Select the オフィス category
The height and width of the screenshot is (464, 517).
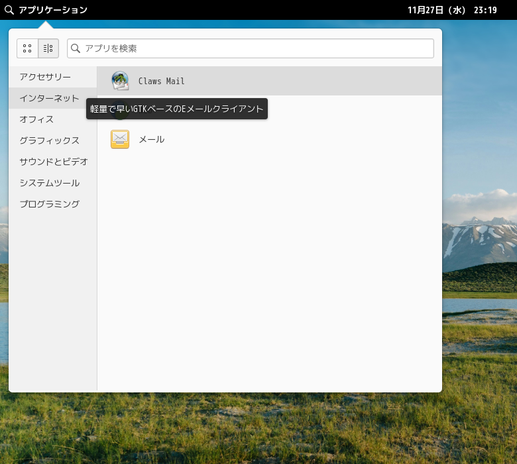[x=36, y=119]
